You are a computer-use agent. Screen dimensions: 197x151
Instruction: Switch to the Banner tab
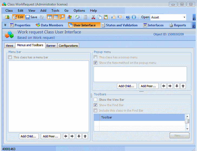(51, 46)
